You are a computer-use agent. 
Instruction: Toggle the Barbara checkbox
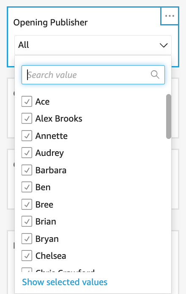click(27, 170)
